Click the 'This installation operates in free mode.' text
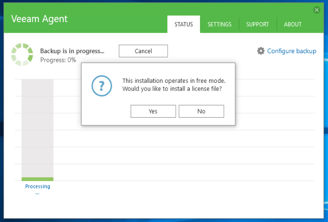This screenshot has width=328, height=222. [174, 81]
